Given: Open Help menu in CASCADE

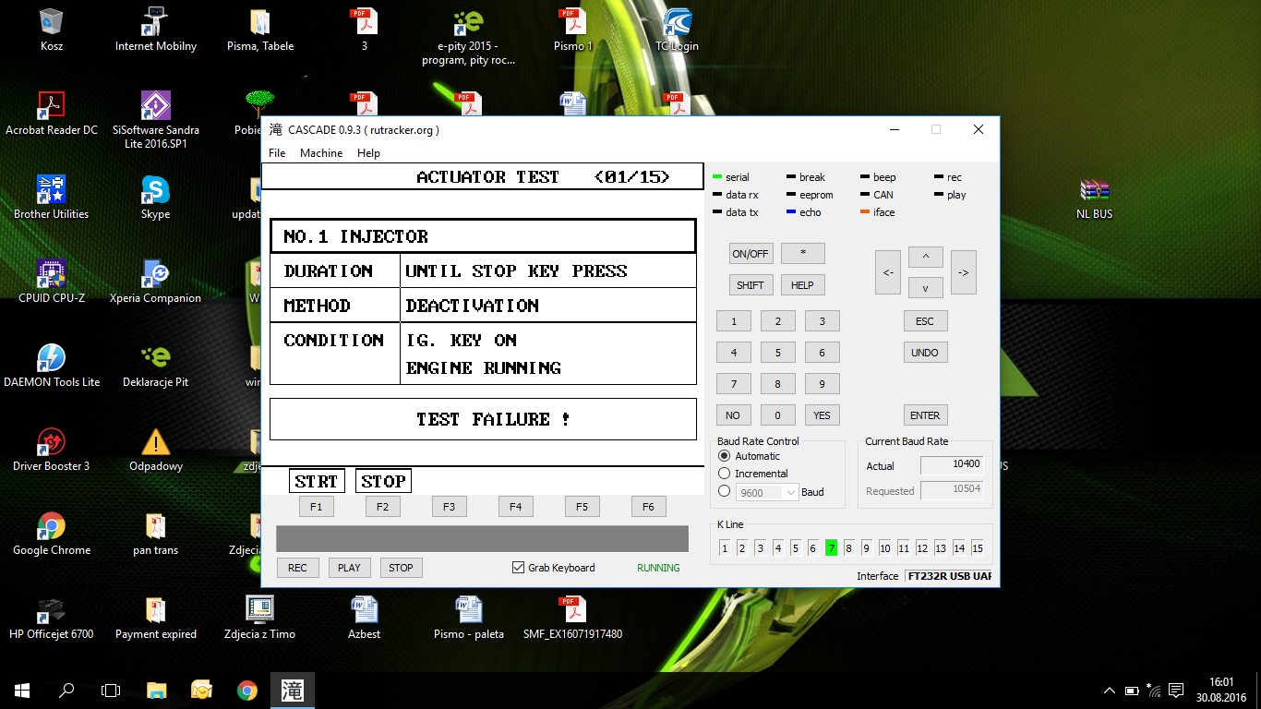Looking at the screenshot, I should pos(368,153).
